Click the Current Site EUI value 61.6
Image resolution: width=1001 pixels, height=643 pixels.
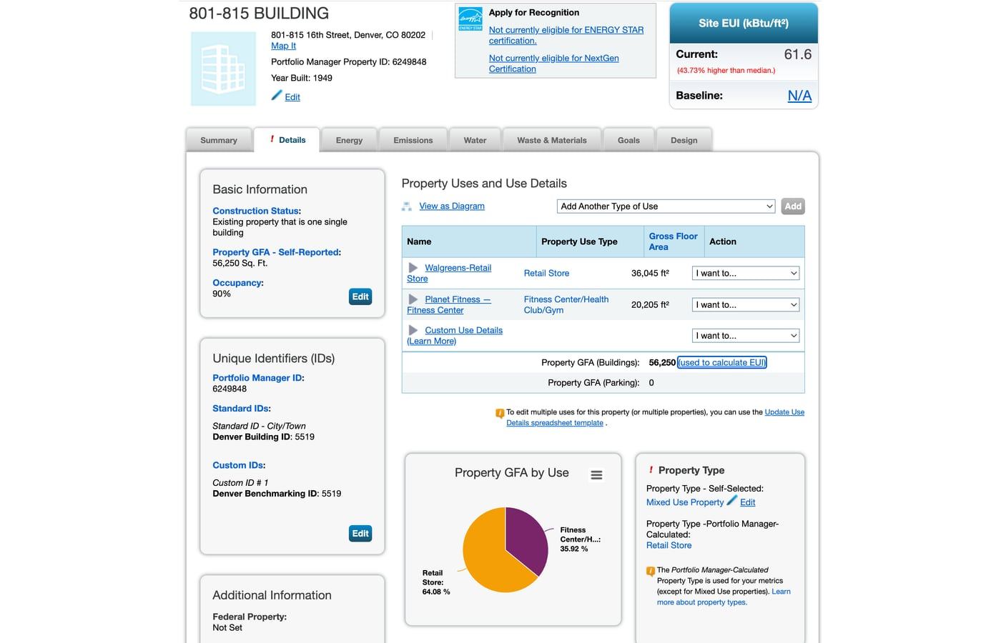click(797, 54)
